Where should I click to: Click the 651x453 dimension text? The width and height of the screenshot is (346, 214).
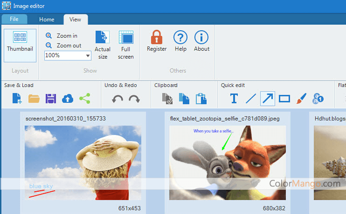(130, 208)
